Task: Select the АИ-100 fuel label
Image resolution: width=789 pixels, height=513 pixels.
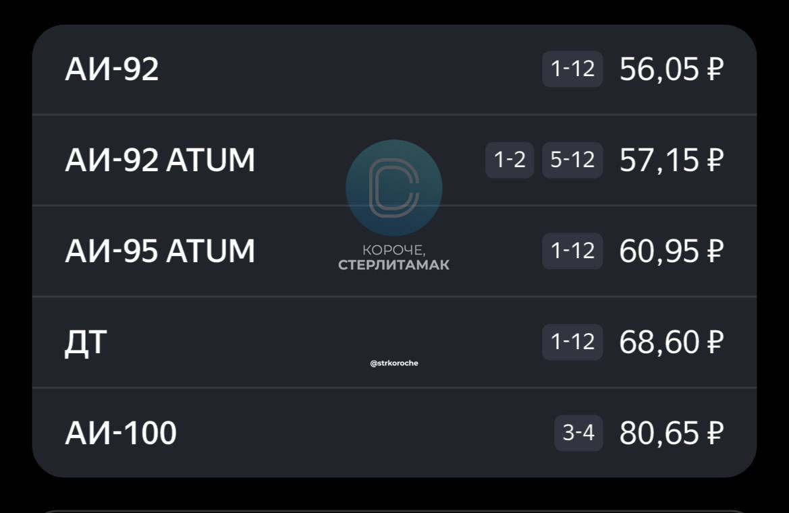Action: (121, 433)
